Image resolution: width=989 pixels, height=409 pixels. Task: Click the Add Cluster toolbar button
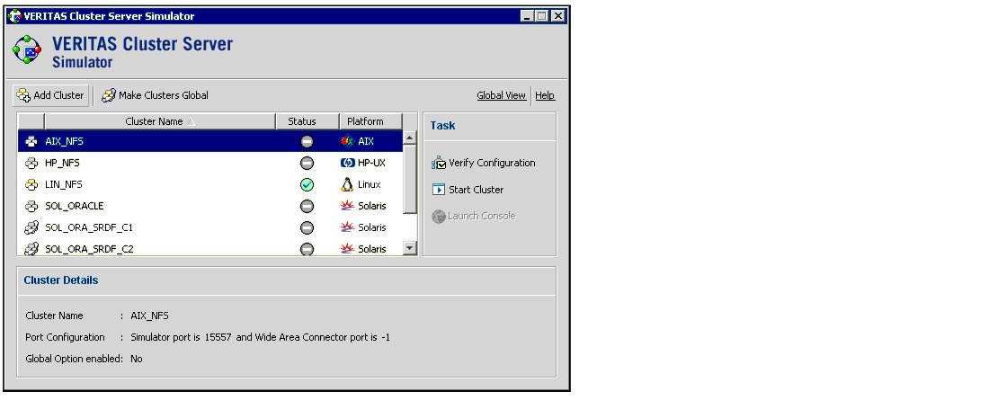(50, 95)
